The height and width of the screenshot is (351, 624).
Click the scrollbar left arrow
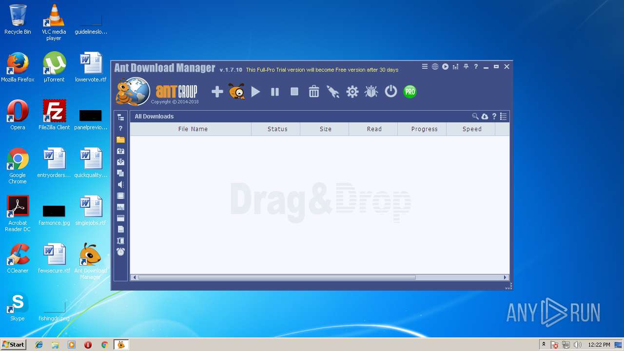tap(135, 277)
